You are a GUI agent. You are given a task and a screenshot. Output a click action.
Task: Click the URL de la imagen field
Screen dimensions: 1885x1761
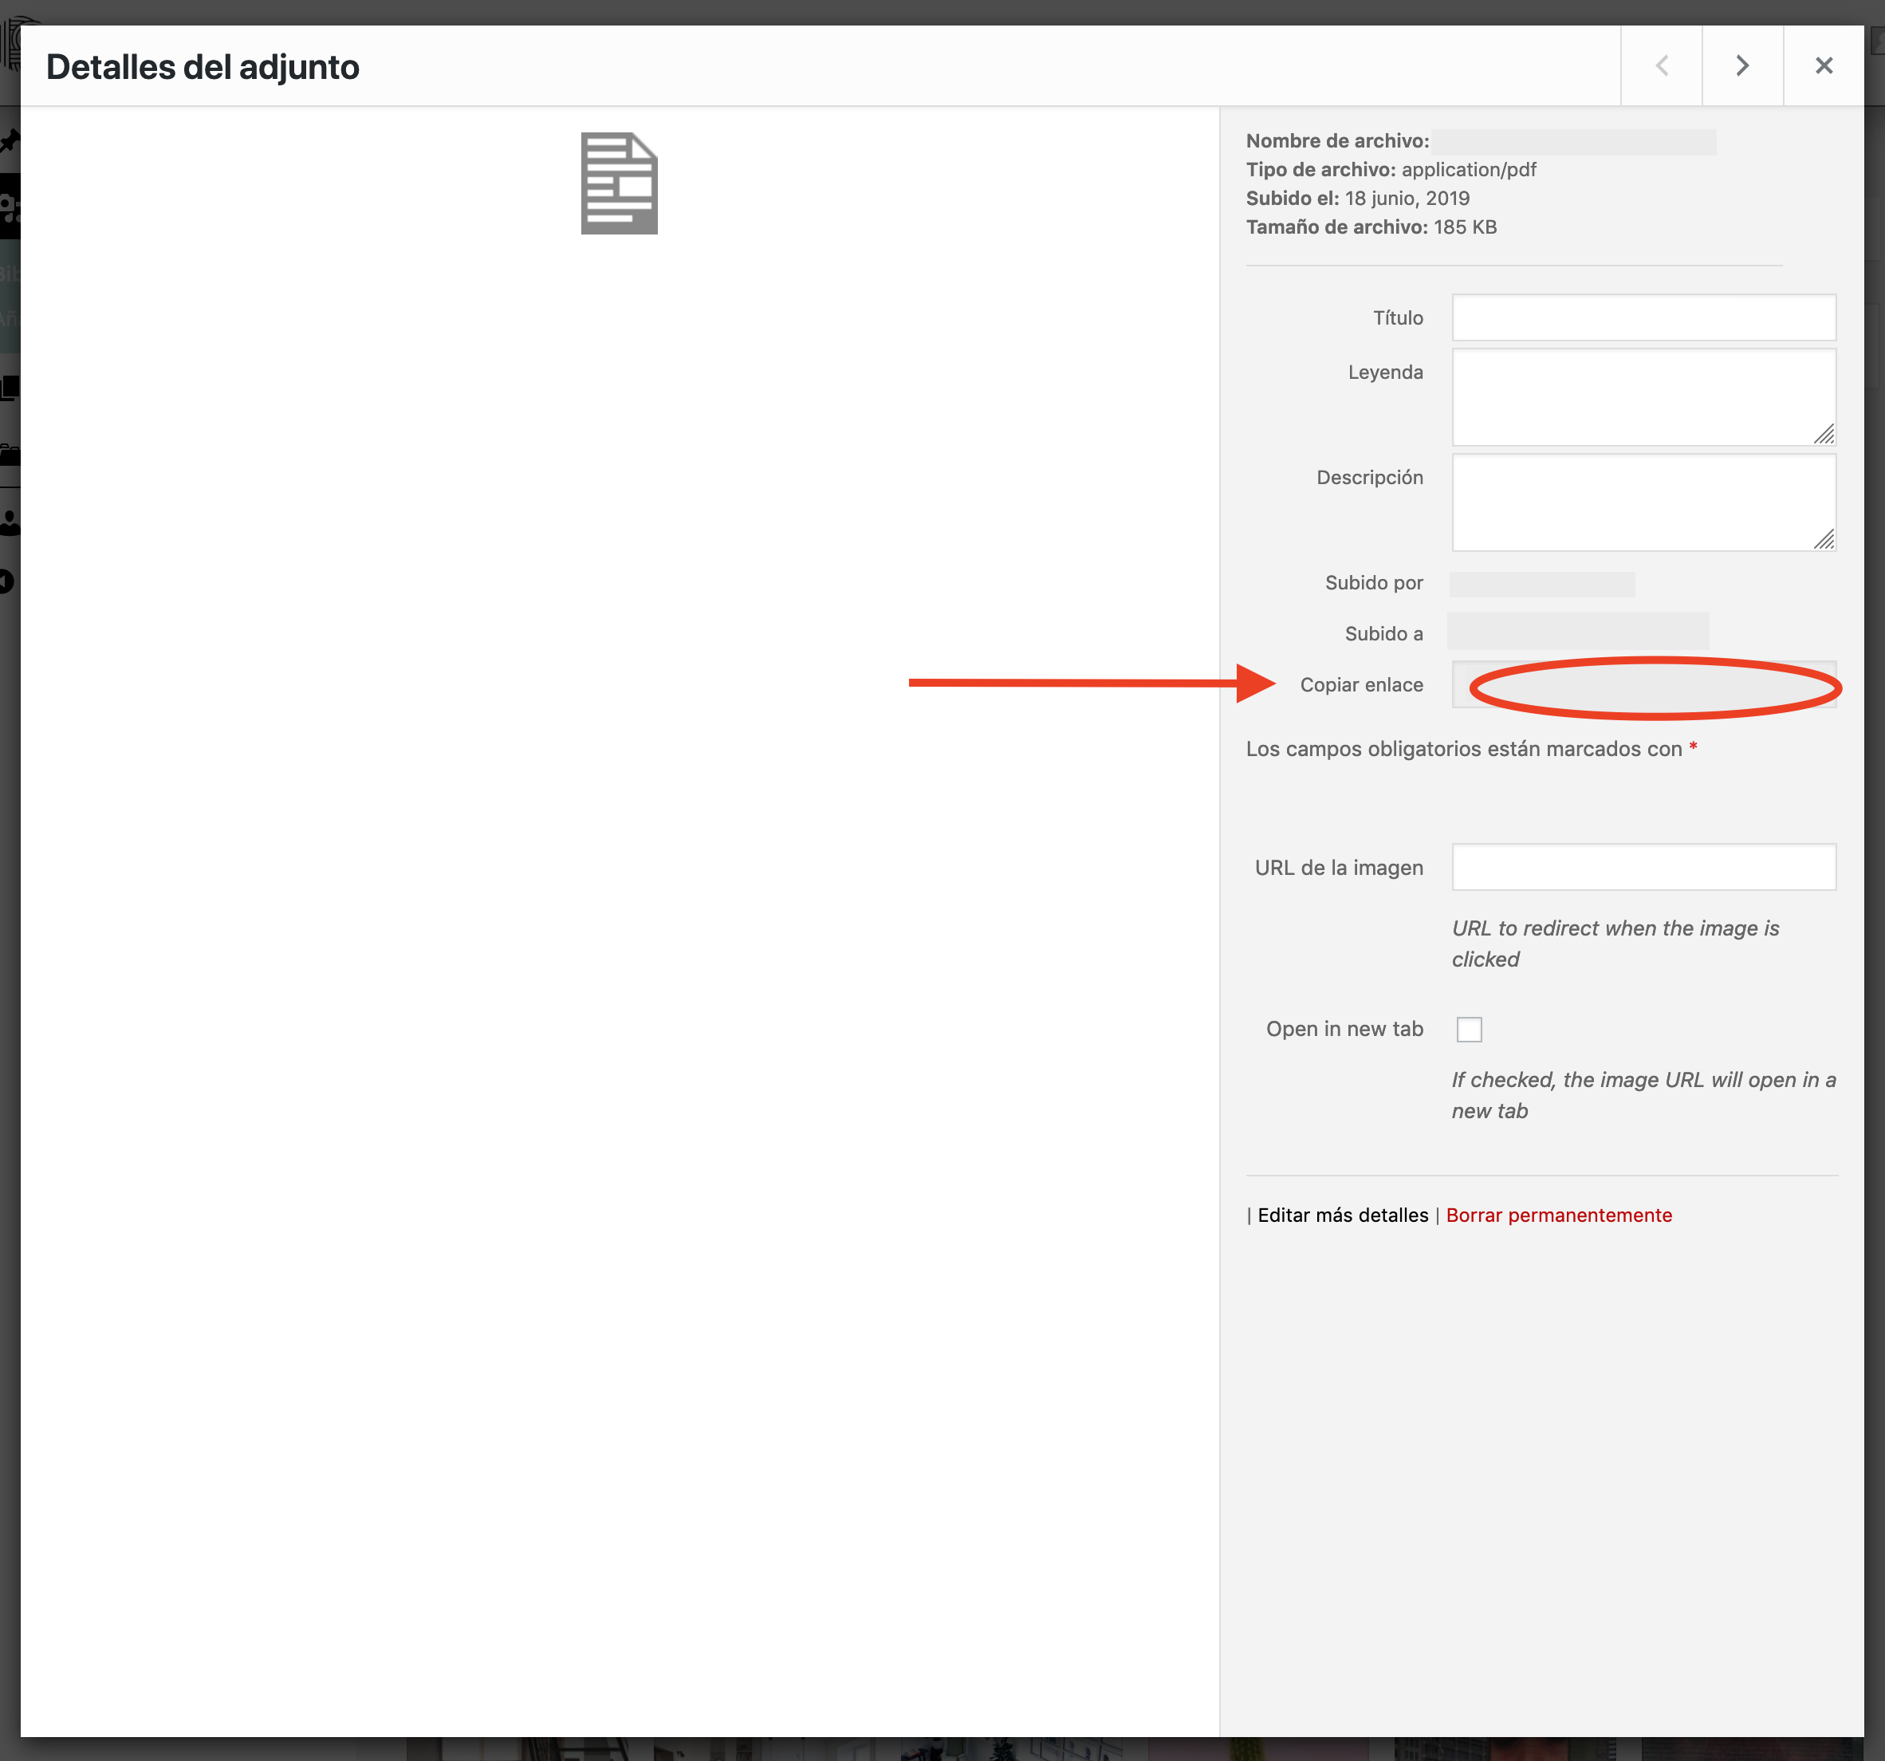click(1643, 867)
